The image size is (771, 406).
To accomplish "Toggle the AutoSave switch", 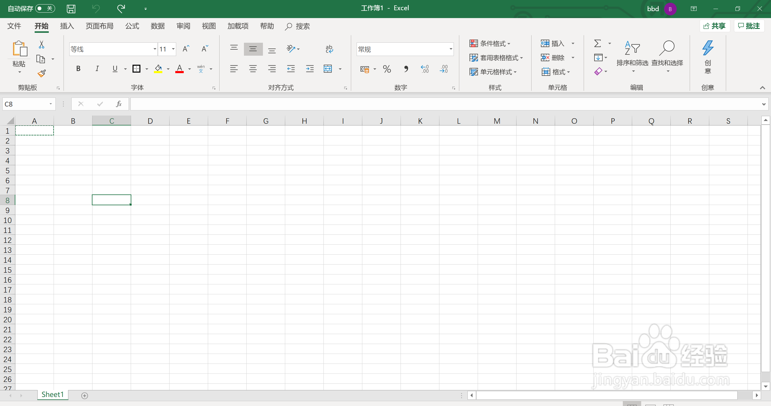I will [x=45, y=8].
